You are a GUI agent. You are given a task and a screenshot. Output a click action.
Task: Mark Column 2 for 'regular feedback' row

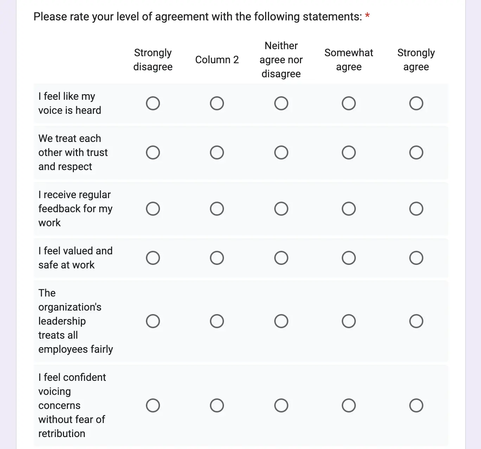pyautogui.click(x=217, y=209)
